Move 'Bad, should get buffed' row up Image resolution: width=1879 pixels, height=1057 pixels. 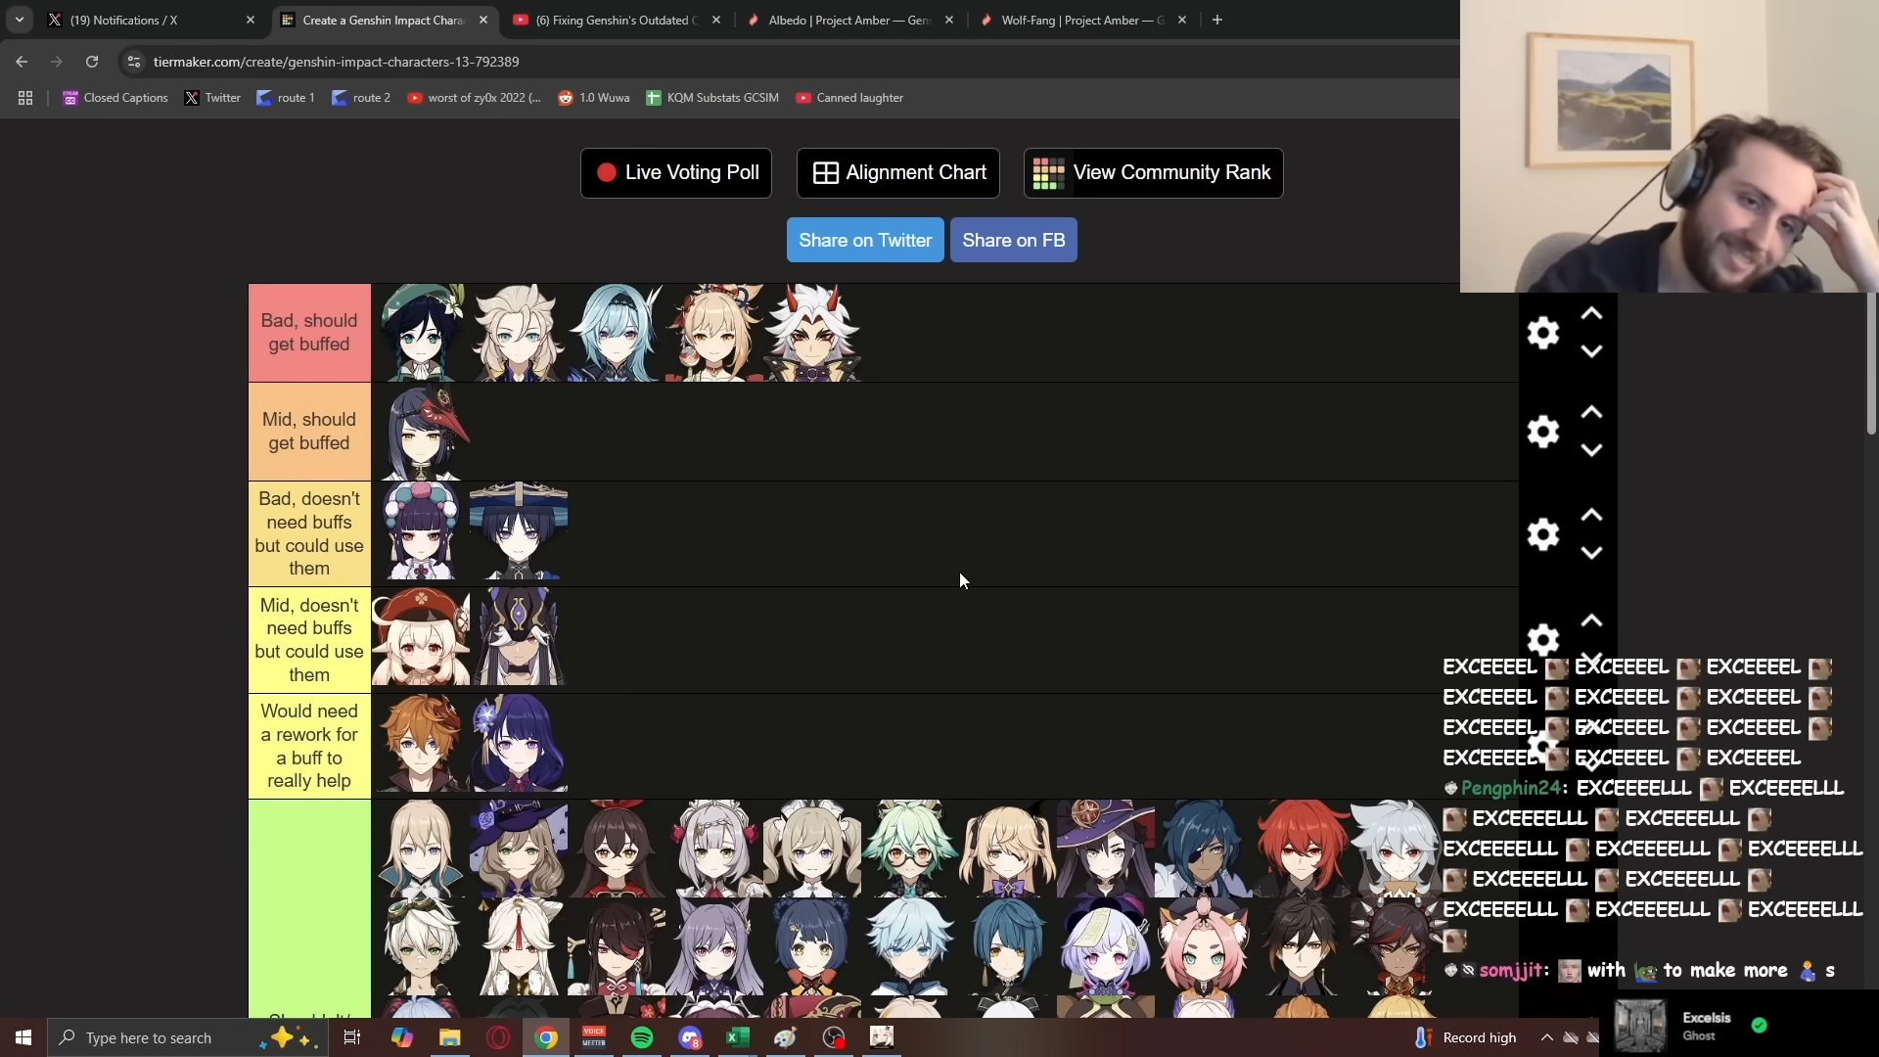[1591, 314]
